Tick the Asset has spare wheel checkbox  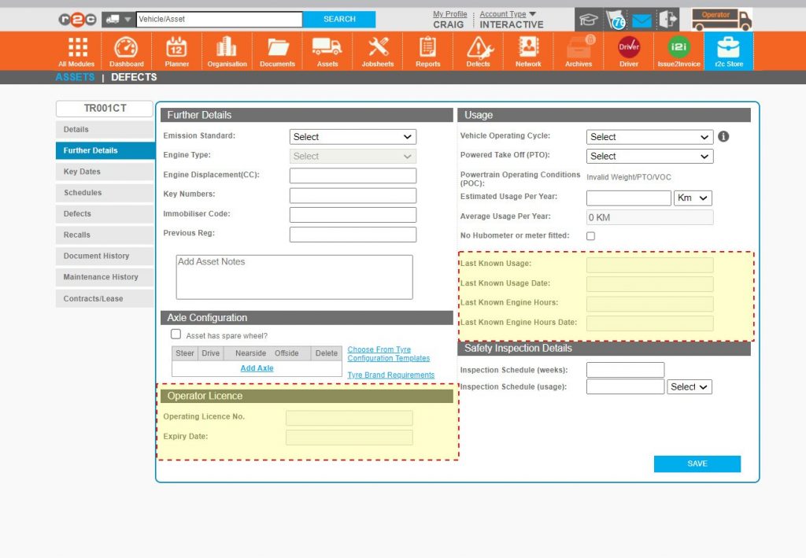[x=176, y=334]
